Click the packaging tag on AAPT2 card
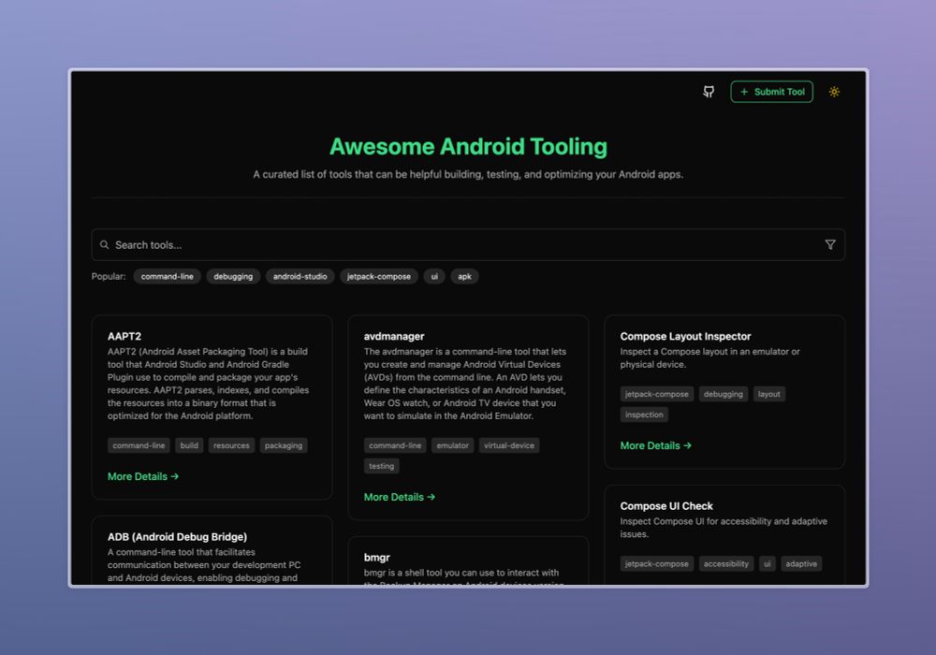Screen dimensions: 936x655 point(284,445)
